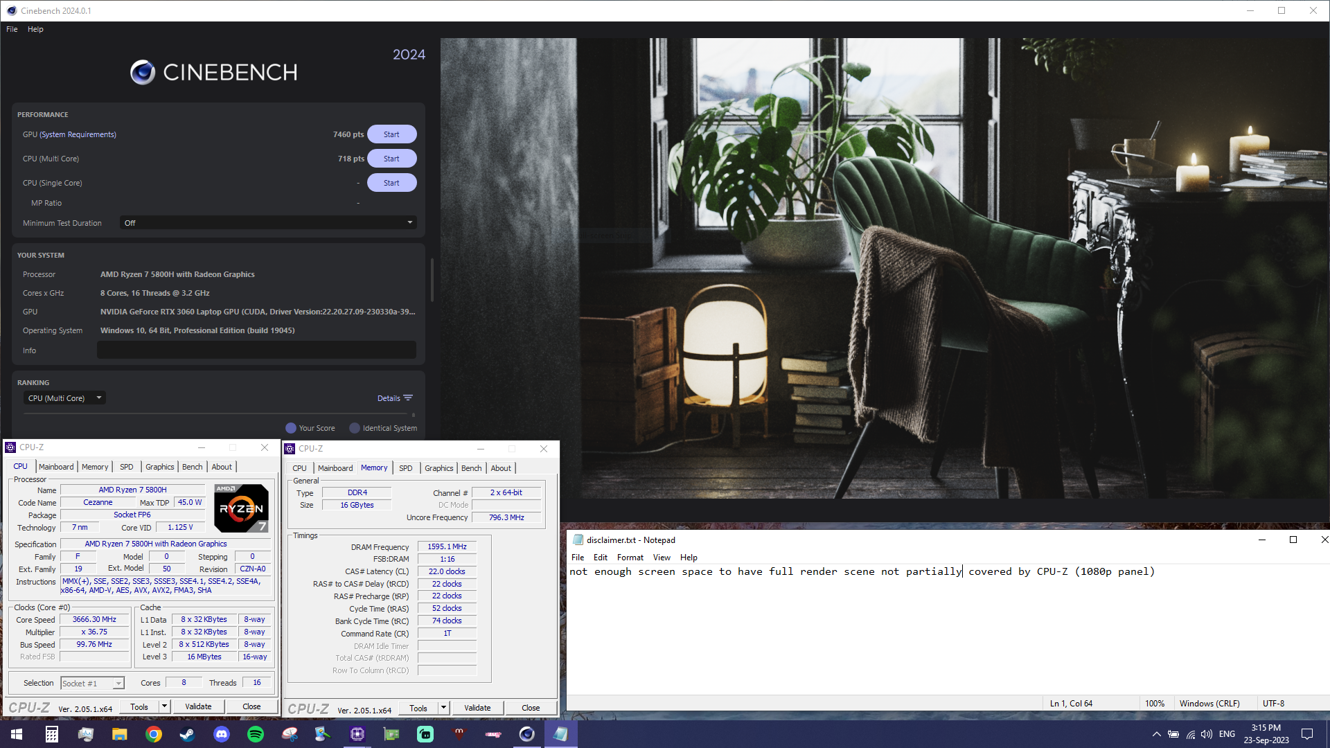
Task: Open Steam from taskbar
Action: pos(187,734)
